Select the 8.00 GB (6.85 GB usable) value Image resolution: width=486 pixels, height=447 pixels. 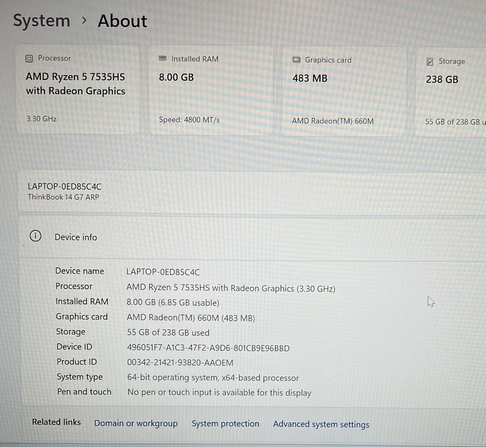coord(173,302)
